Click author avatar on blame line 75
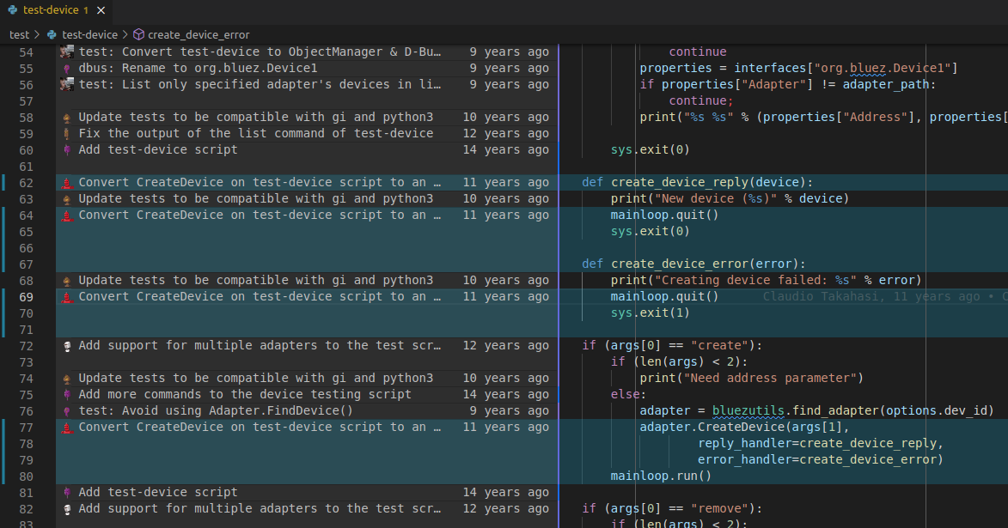Screen dimensions: 1008x528 [67, 394]
